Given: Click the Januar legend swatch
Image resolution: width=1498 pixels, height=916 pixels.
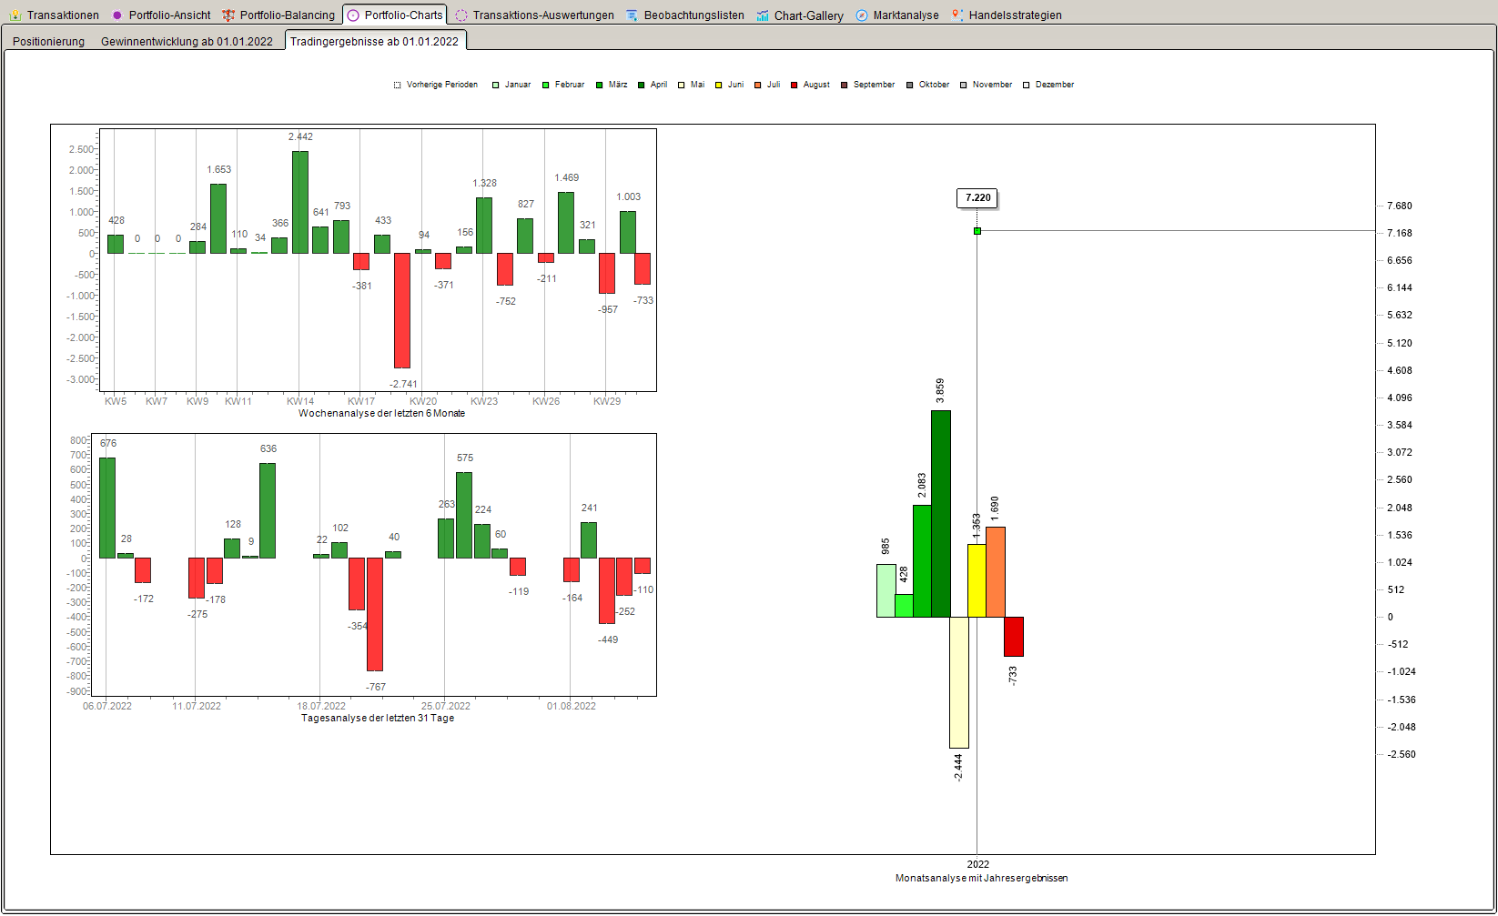Looking at the screenshot, I should click(x=496, y=86).
